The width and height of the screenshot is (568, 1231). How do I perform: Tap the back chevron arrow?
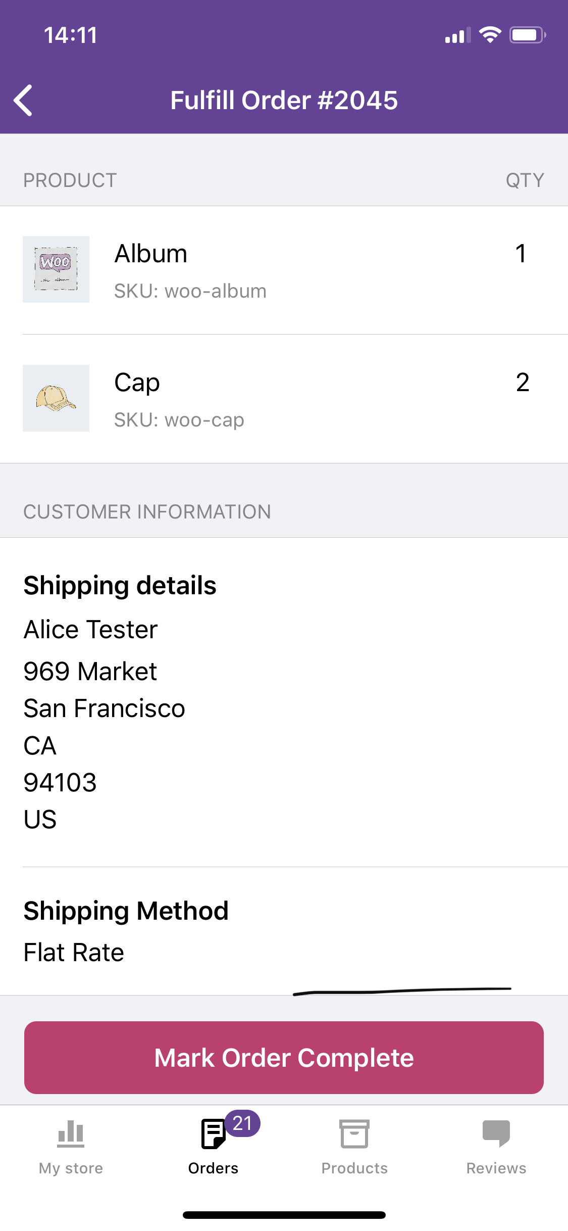pos(23,100)
